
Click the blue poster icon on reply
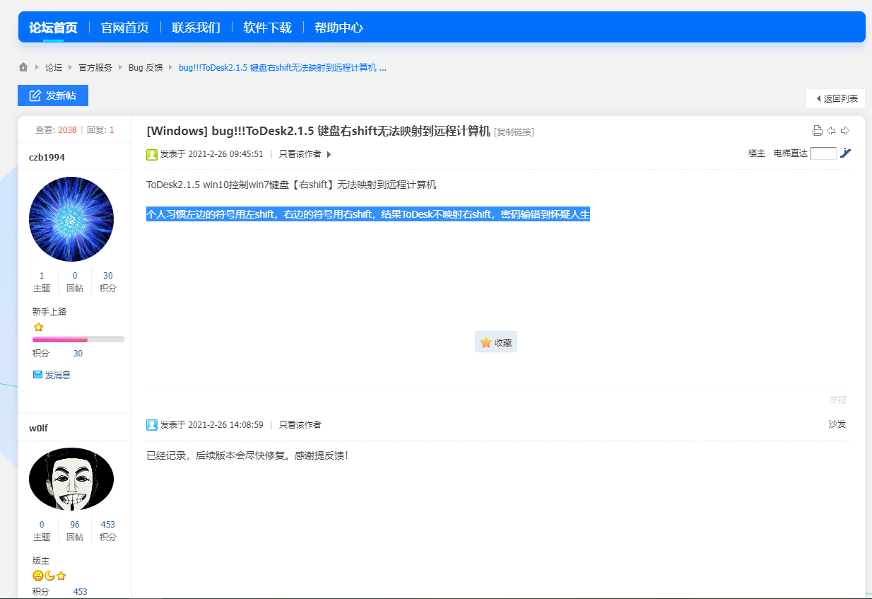pyautogui.click(x=152, y=425)
